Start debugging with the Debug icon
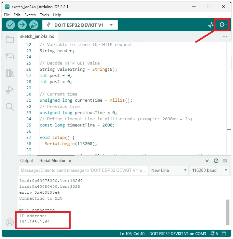 coord(34,25)
